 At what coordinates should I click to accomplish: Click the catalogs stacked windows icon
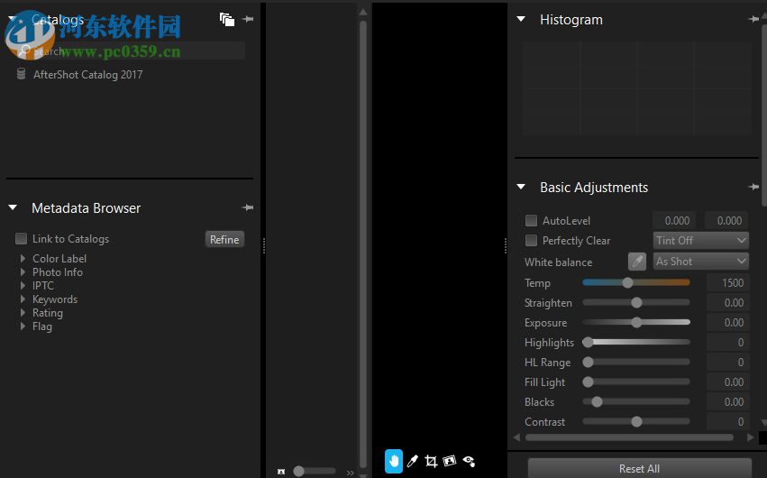227,20
